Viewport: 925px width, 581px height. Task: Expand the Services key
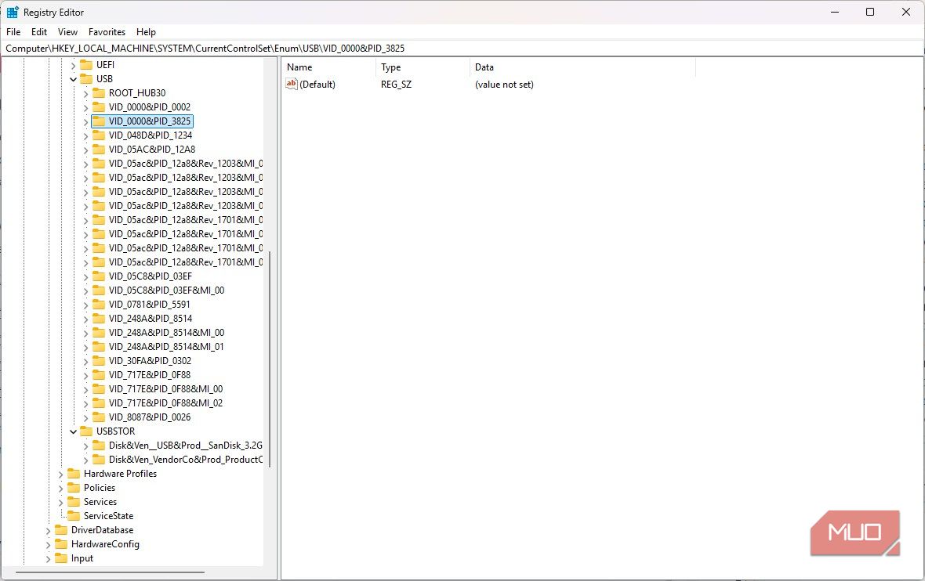pyautogui.click(x=61, y=503)
